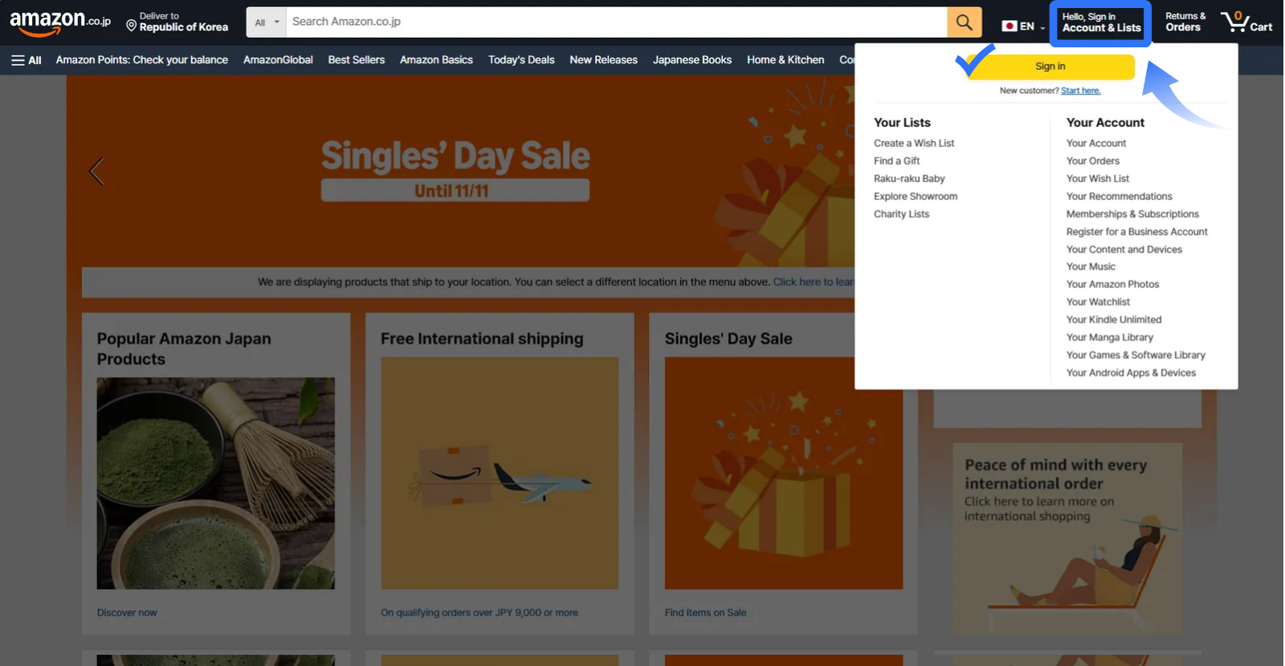Open the hamburger All menu
This screenshot has height=666, width=1285.
[27, 60]
